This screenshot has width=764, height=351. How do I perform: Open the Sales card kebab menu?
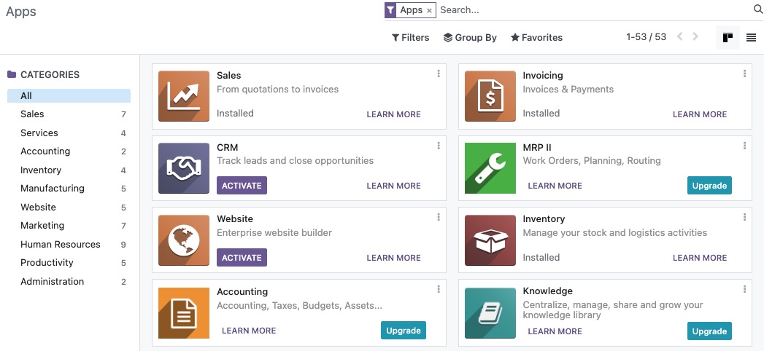[439, 74]
